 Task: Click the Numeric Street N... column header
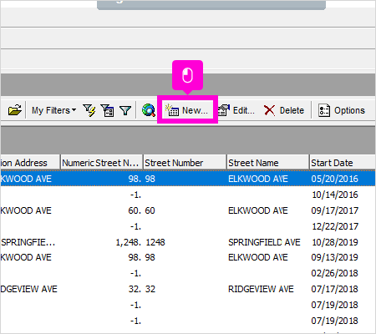coord(102,163)
